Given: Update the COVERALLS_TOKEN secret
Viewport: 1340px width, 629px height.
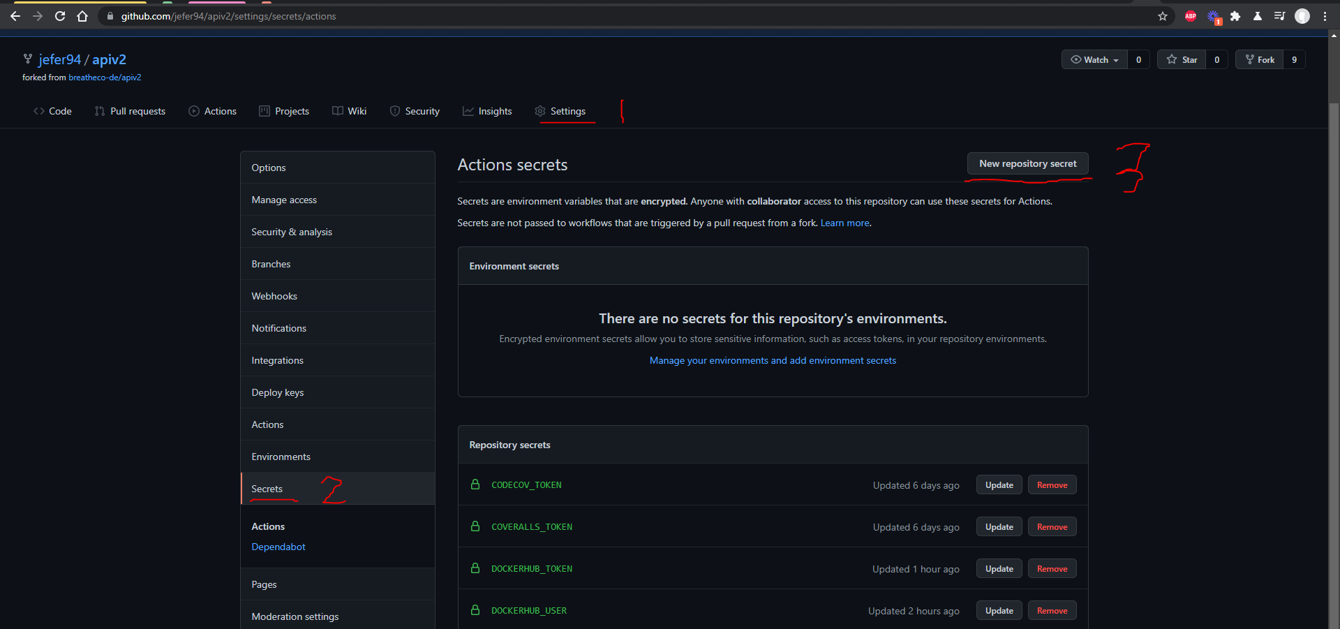Looking at the screenshot, I should click(999, 527).
